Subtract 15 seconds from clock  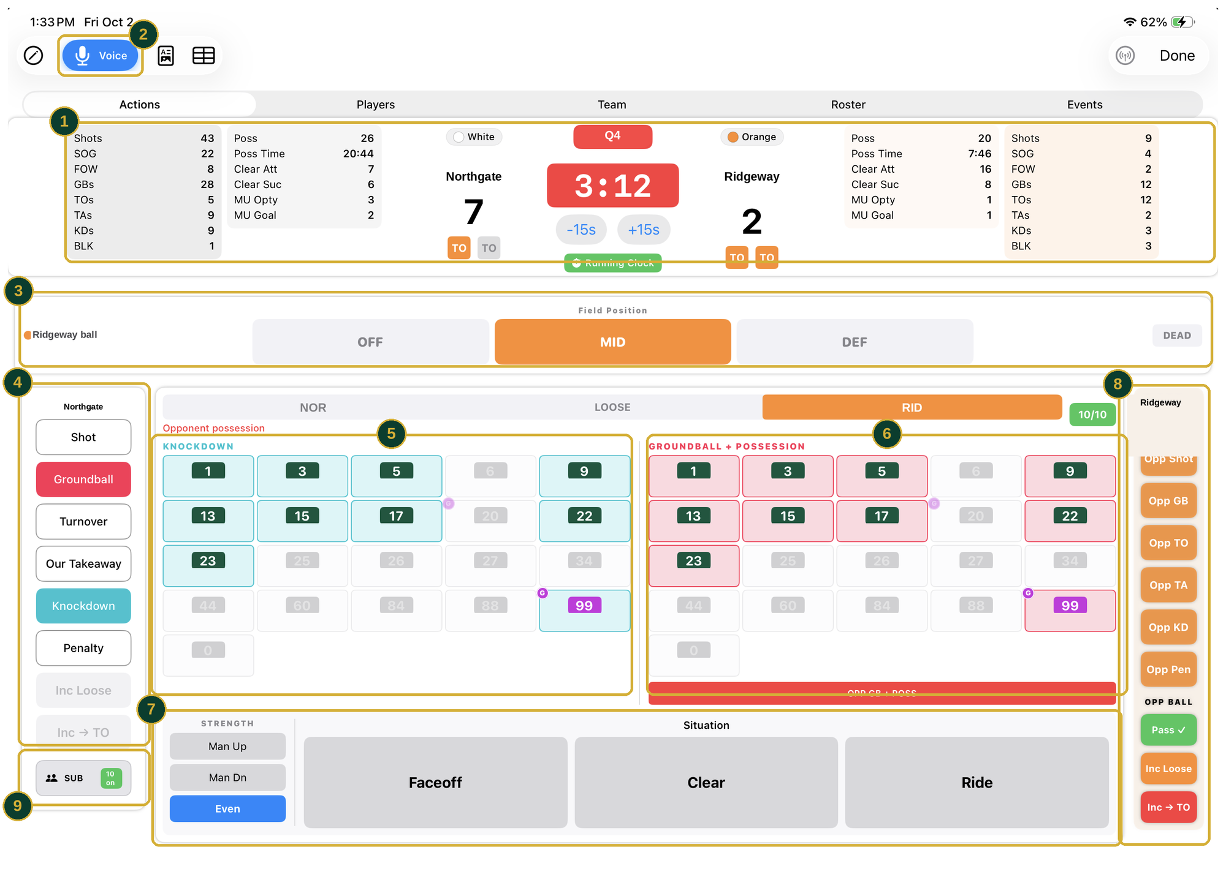581,230
